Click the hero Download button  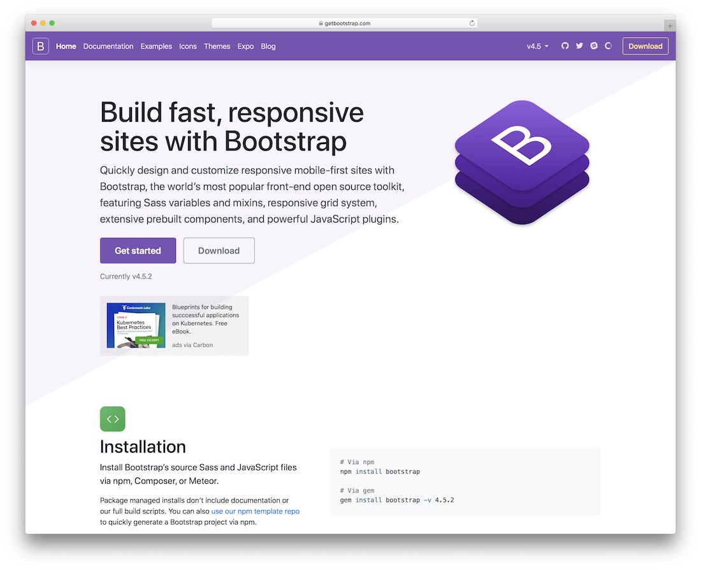[219, 251]
